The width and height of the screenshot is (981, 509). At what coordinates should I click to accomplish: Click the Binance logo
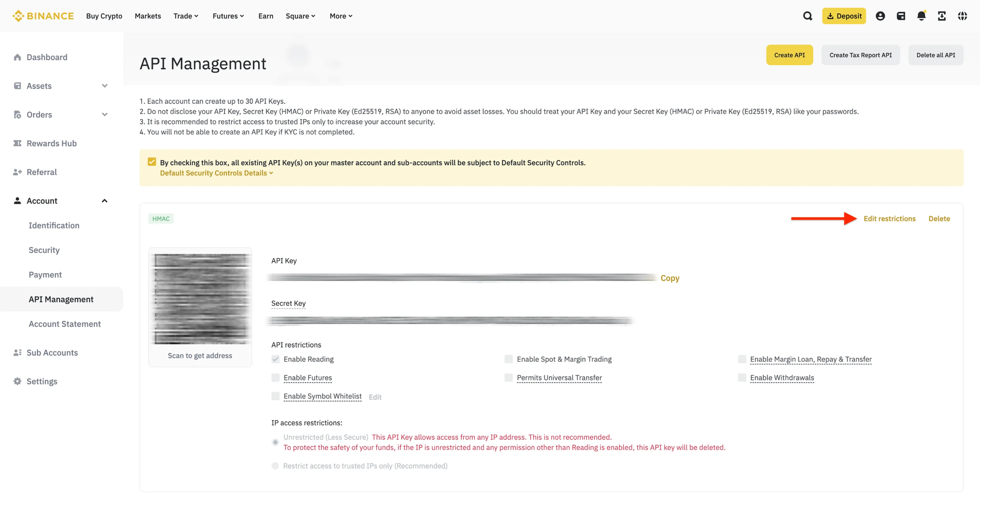[x=43, y=16]
